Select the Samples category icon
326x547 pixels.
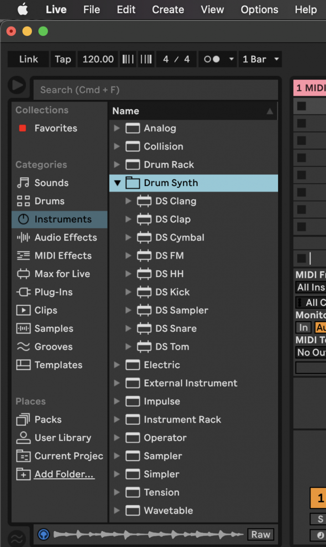point(23,329)
